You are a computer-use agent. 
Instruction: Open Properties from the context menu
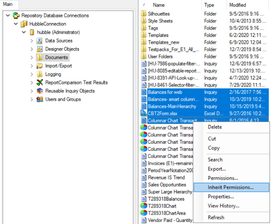pyautogui.click(x=221, y=197)
